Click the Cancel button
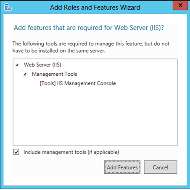 click(x=161, y=167)
